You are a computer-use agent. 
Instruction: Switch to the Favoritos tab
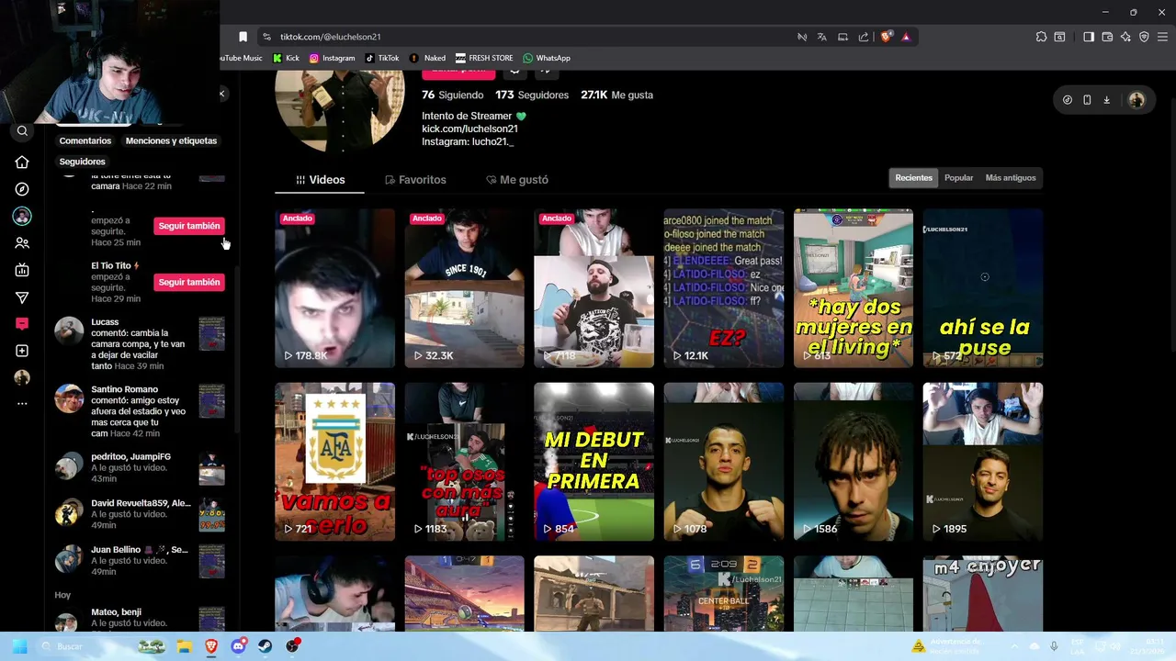tap(415, 180)
